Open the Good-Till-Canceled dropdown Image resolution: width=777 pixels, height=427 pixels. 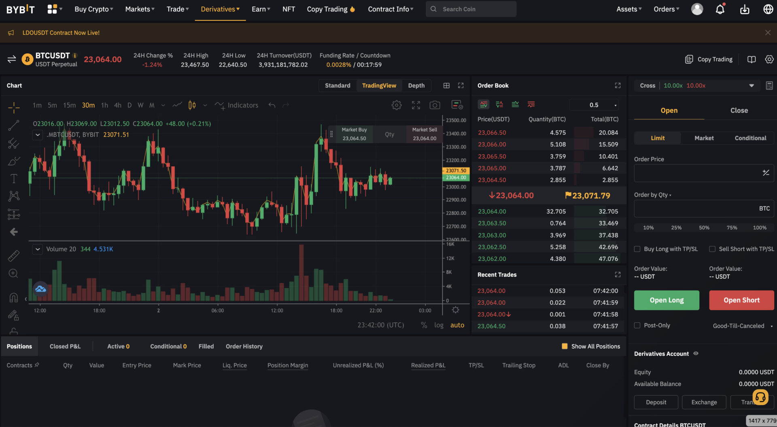742,326
